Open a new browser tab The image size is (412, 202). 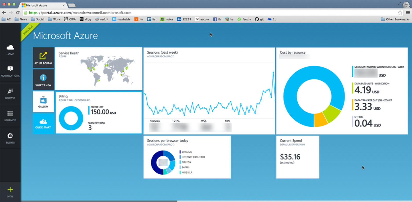point(72,5)
